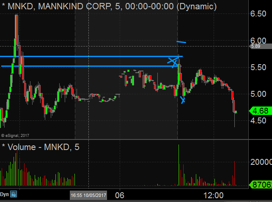272x202 pixels.
Task: Click the 5.50 price axis label
Action: 258,67
